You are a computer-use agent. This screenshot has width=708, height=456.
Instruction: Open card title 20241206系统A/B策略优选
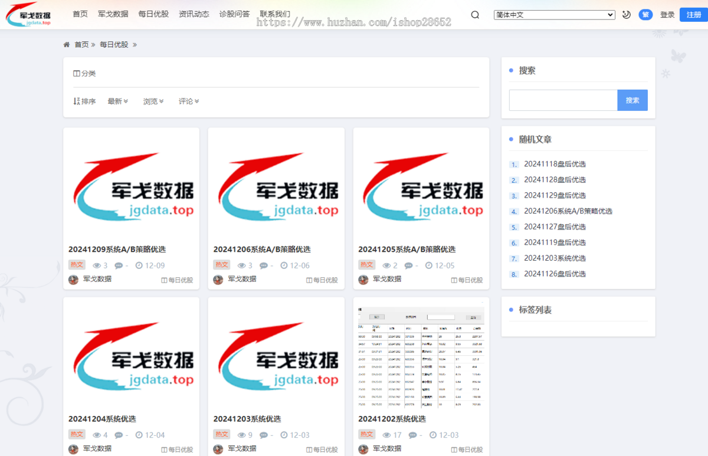click(x=262, y=250)
